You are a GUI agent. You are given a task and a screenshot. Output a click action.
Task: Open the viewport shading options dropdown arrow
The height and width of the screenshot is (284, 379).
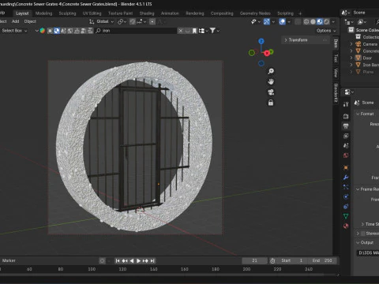[333, 22]
